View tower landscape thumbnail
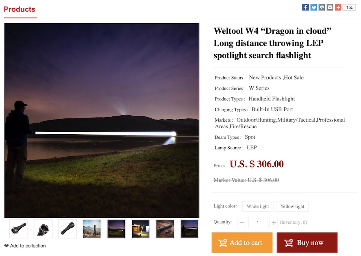Image resolution: width=361 pixels, height=256 pixels. coord(92,229)
